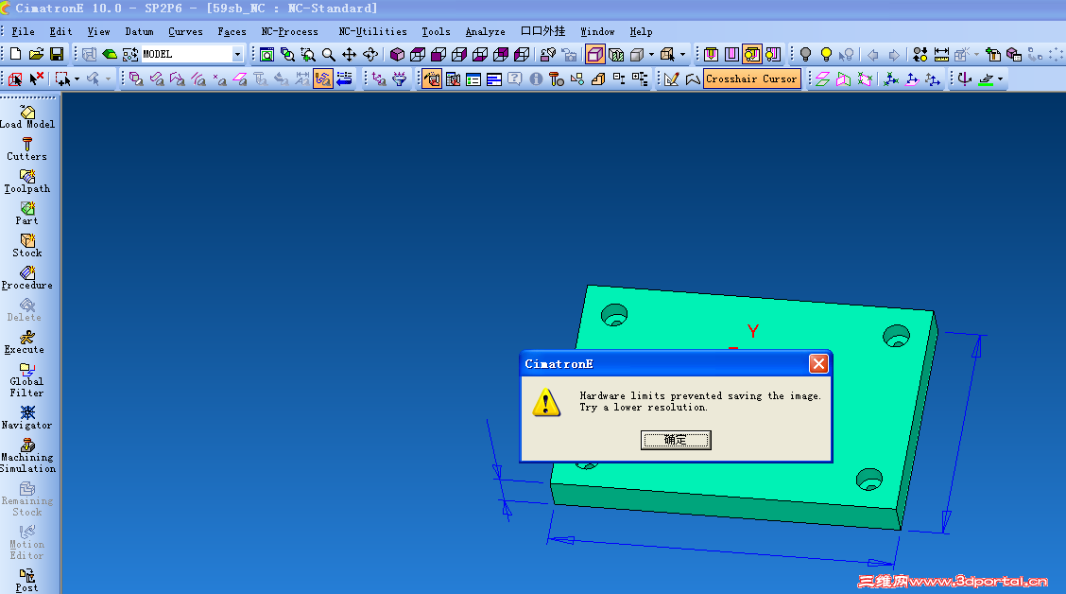Viewport: 1066px width, 594px height.
Task: Confirm the warning with the 确定 button
Action: tap(676, 440)
